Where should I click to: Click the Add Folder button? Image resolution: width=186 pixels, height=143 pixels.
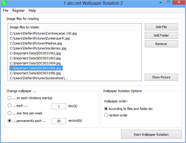click(161, 35)
